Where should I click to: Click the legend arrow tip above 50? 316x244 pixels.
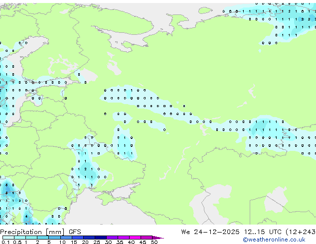pos(158,238)
